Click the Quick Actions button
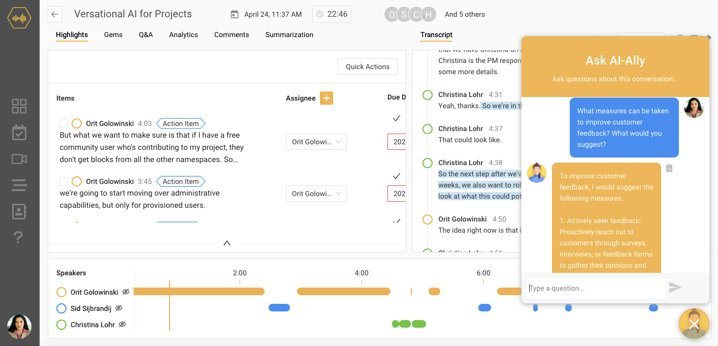Image resolution: width=718 pixels, height=346 pixels. [x=367, y=67]
